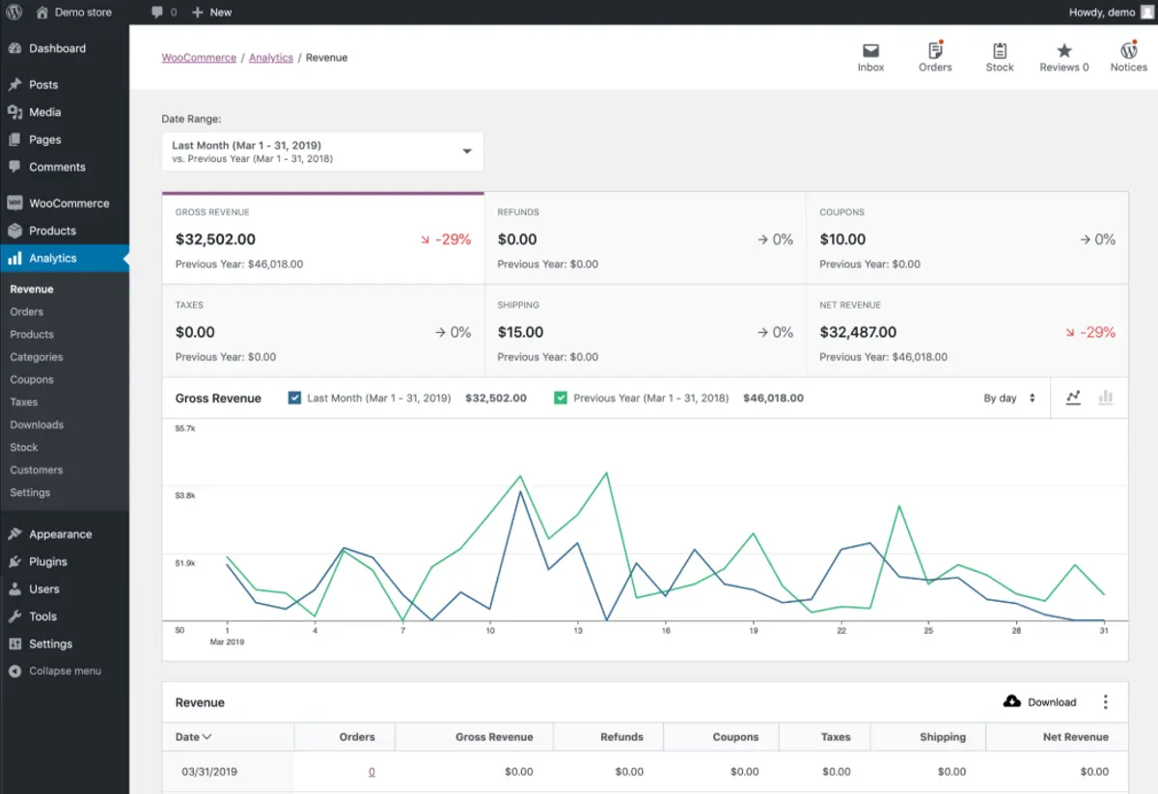
Task: Change chart interval from By day
Action: [x=1009, y=397]
